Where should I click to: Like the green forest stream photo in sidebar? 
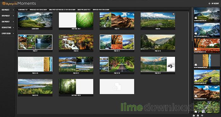pyautogui.click(x=196, y=112)
